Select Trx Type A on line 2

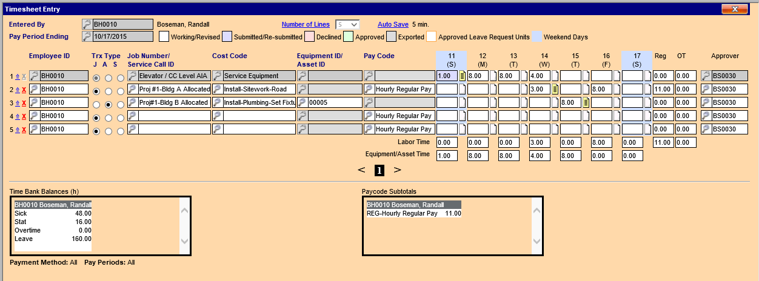click(x=109, y=91)
